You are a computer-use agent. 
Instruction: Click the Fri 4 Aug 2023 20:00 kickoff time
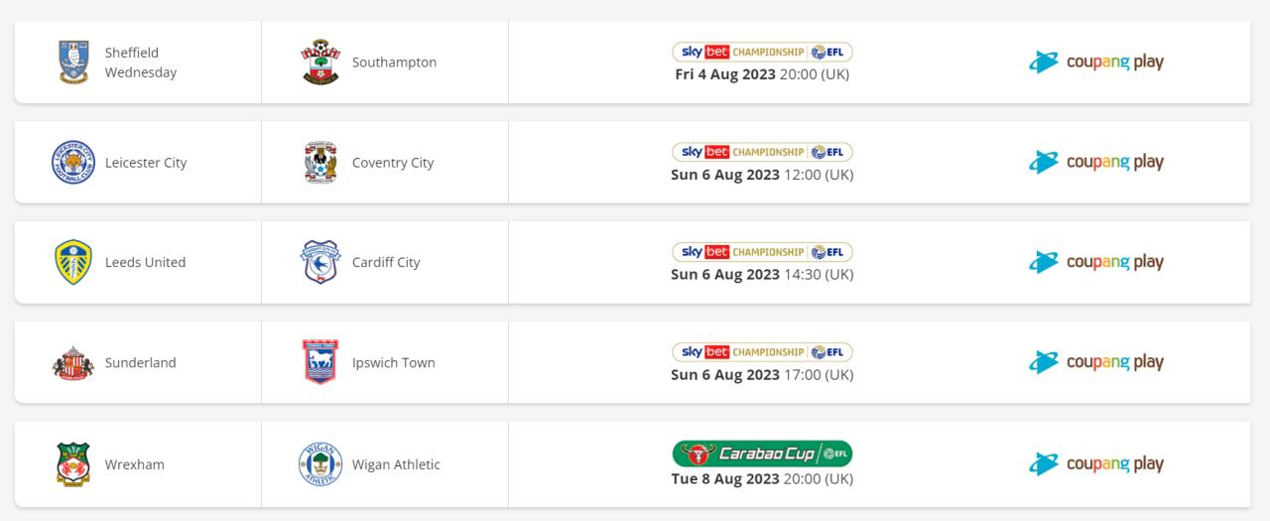(x=762, y=74)
